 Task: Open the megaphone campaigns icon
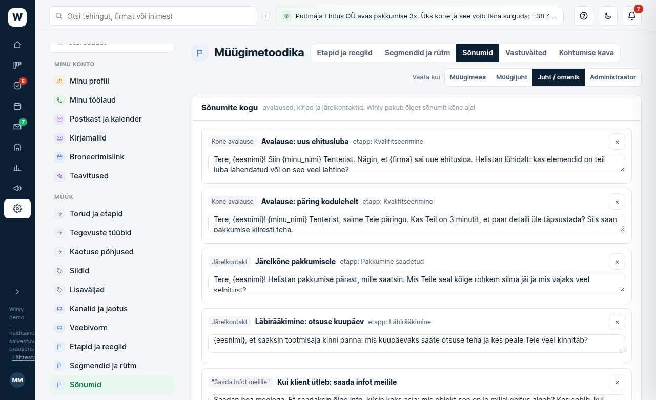click(x=17, y=188)
